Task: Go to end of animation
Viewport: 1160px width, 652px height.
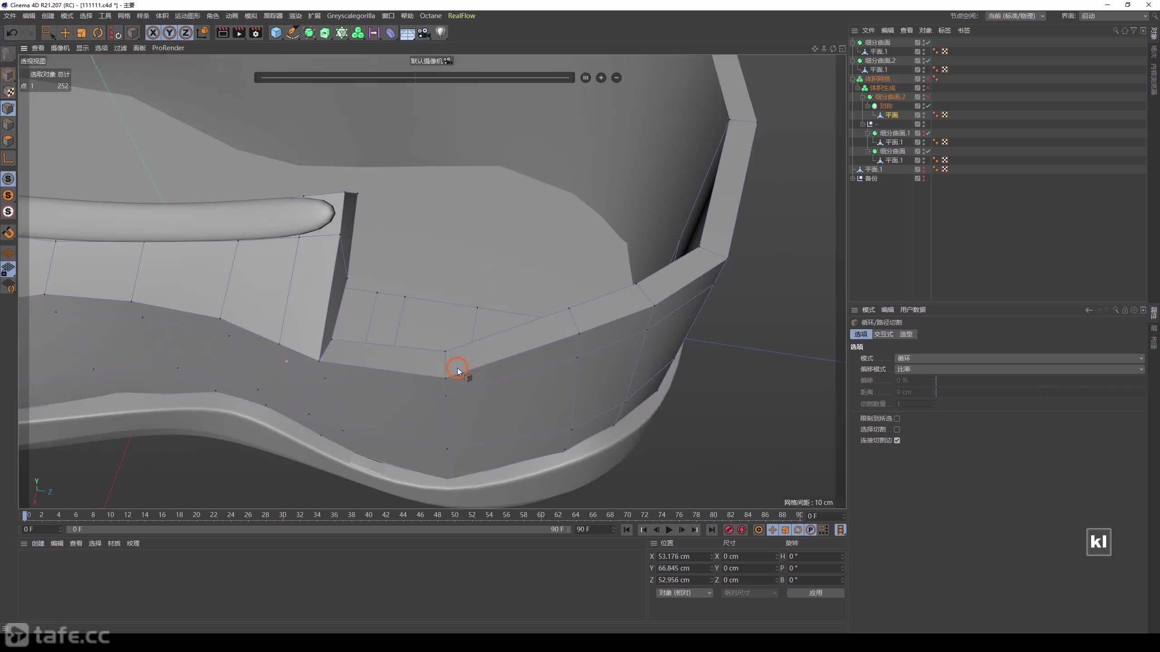Action: tap(712, 530)
